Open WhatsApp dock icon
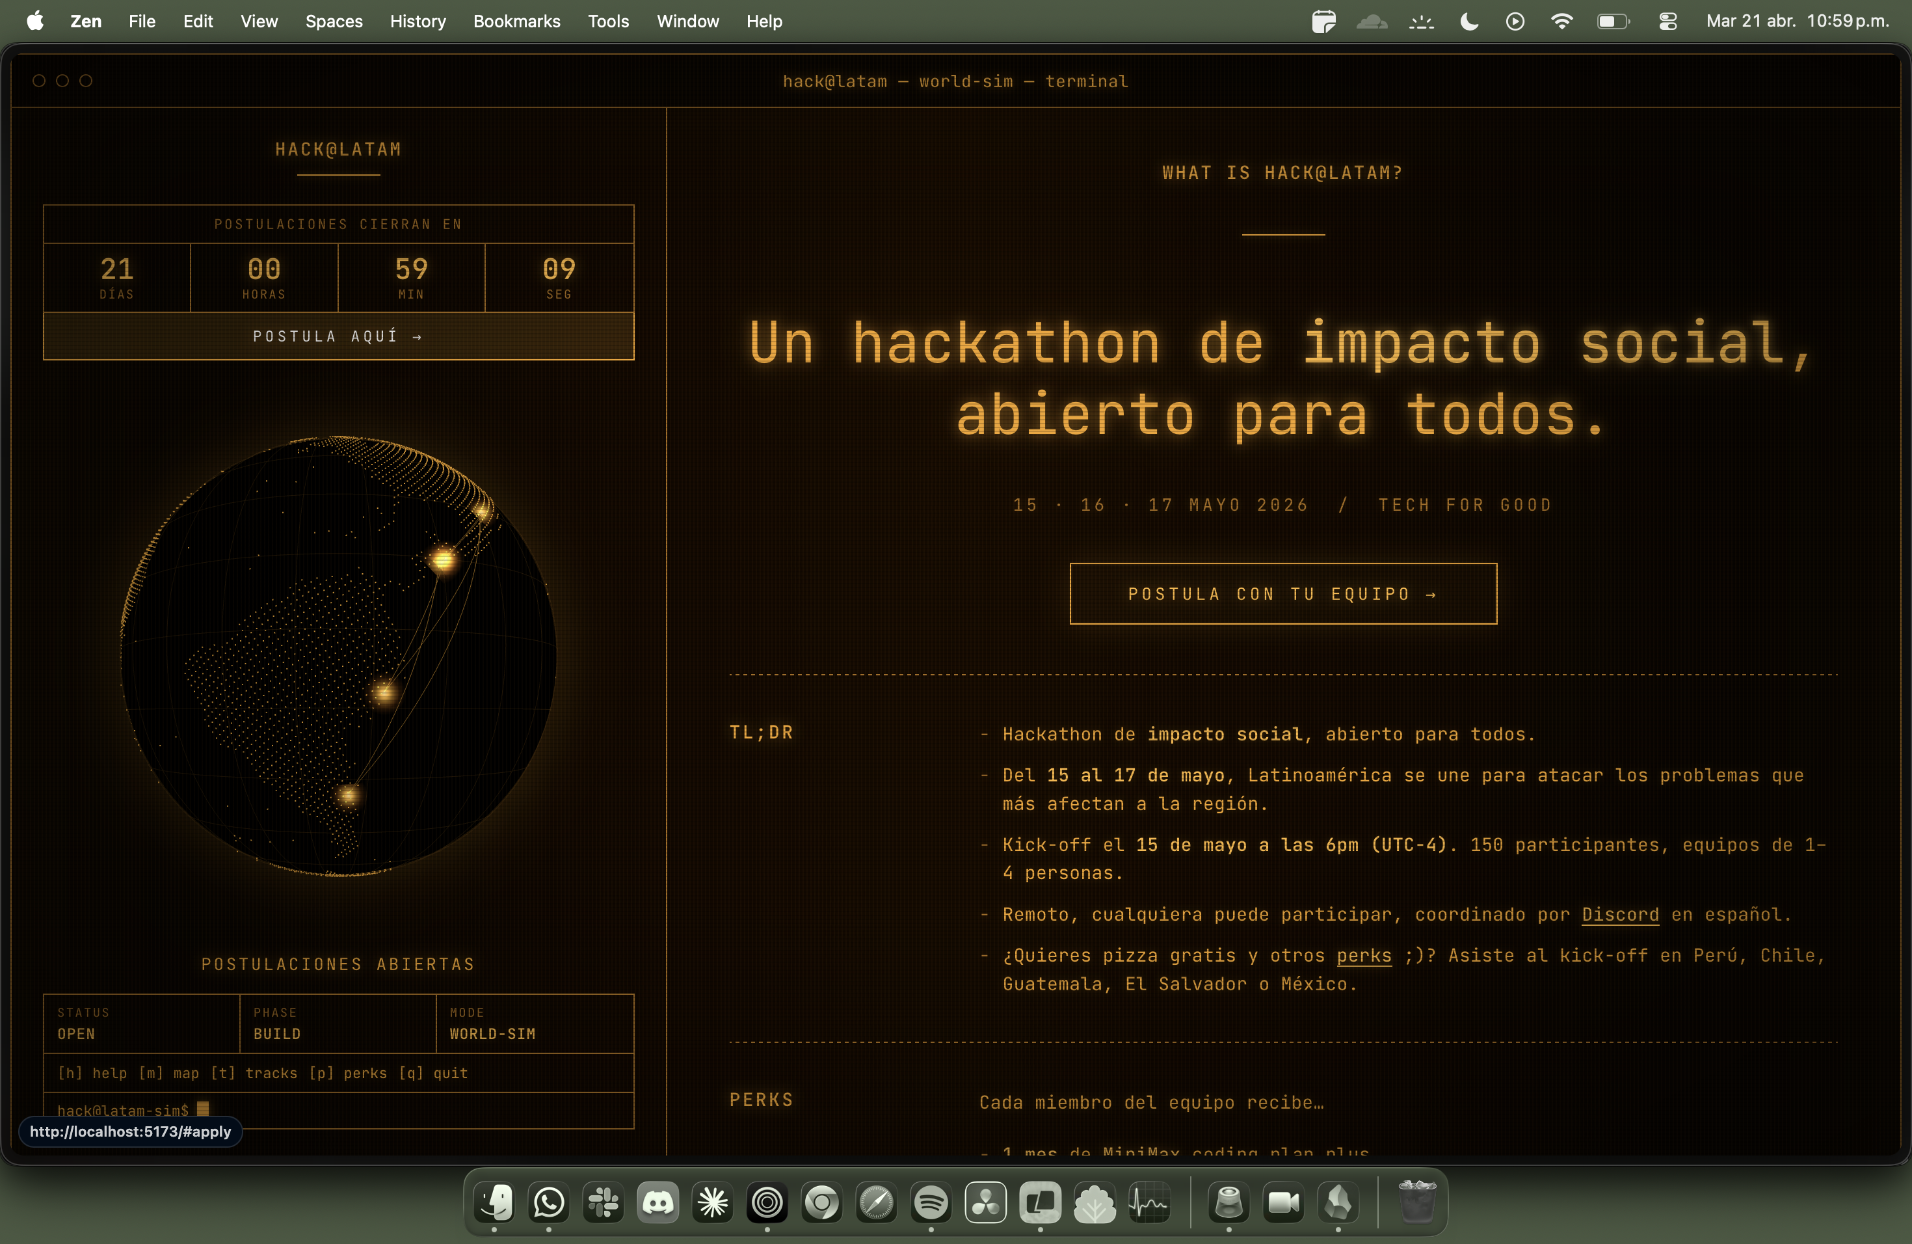1912x1244 pixels. click(x=549, y=1203)
